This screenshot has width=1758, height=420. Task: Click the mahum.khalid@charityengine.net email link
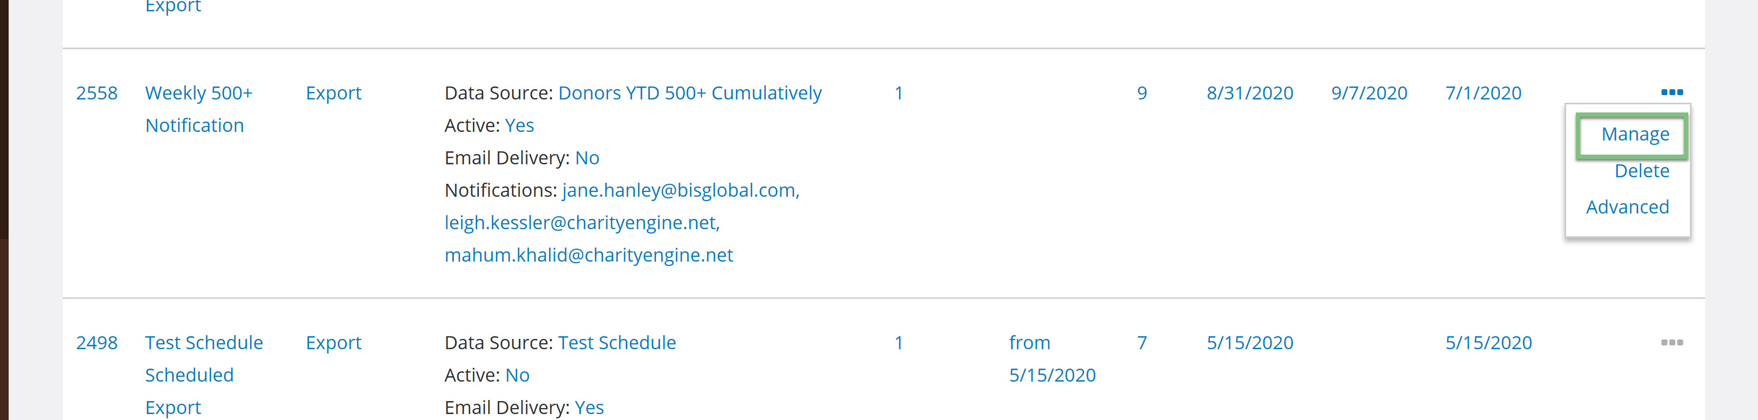click(589, 255)
